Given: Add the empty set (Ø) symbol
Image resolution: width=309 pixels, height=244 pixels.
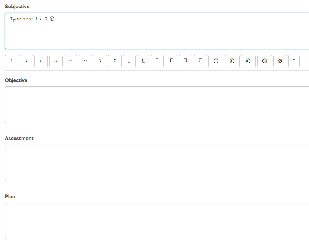Looking at the screenshot, I should tap(280, 61).
